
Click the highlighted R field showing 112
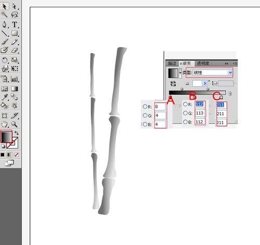[x=200, y=104]
